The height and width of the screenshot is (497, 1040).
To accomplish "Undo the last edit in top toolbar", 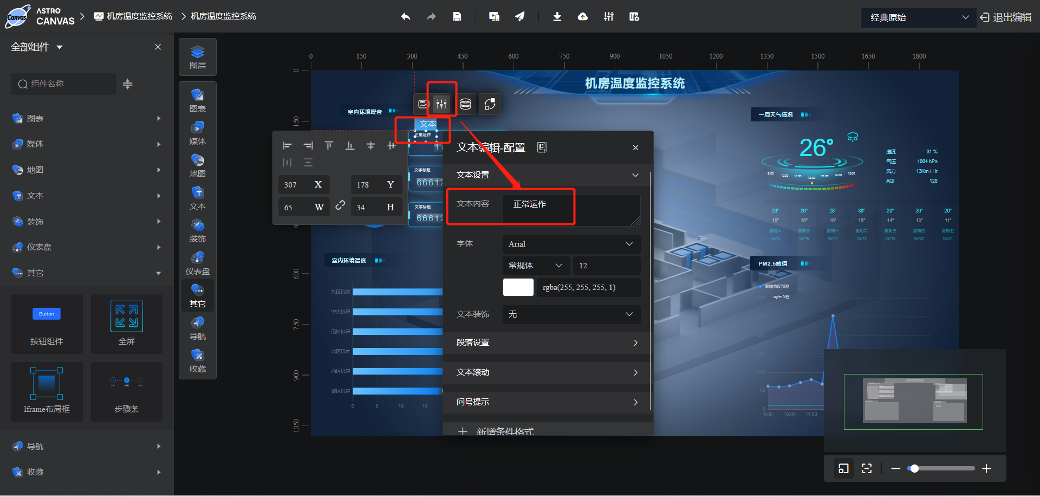I will pos(406,17).
